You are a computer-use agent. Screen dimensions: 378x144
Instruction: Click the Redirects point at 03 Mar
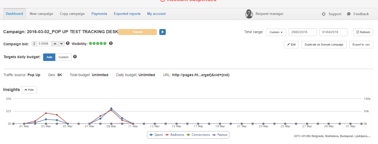[46, 113]
